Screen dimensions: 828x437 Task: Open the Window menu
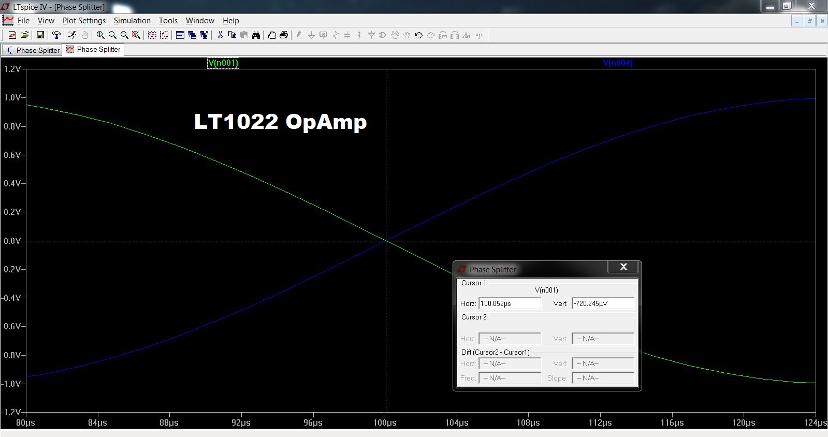pos(200,21)
